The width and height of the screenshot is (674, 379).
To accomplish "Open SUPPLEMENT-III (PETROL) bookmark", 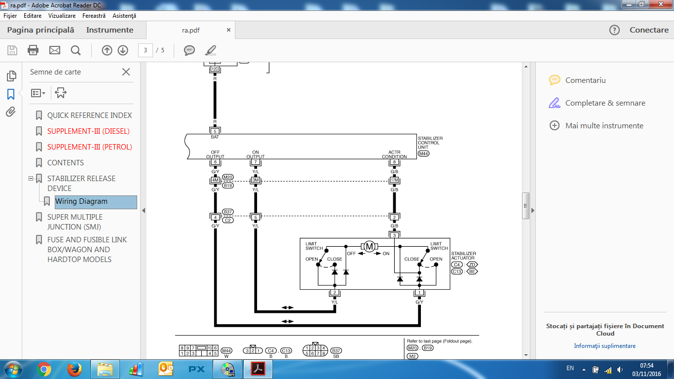I will (89, 147).
